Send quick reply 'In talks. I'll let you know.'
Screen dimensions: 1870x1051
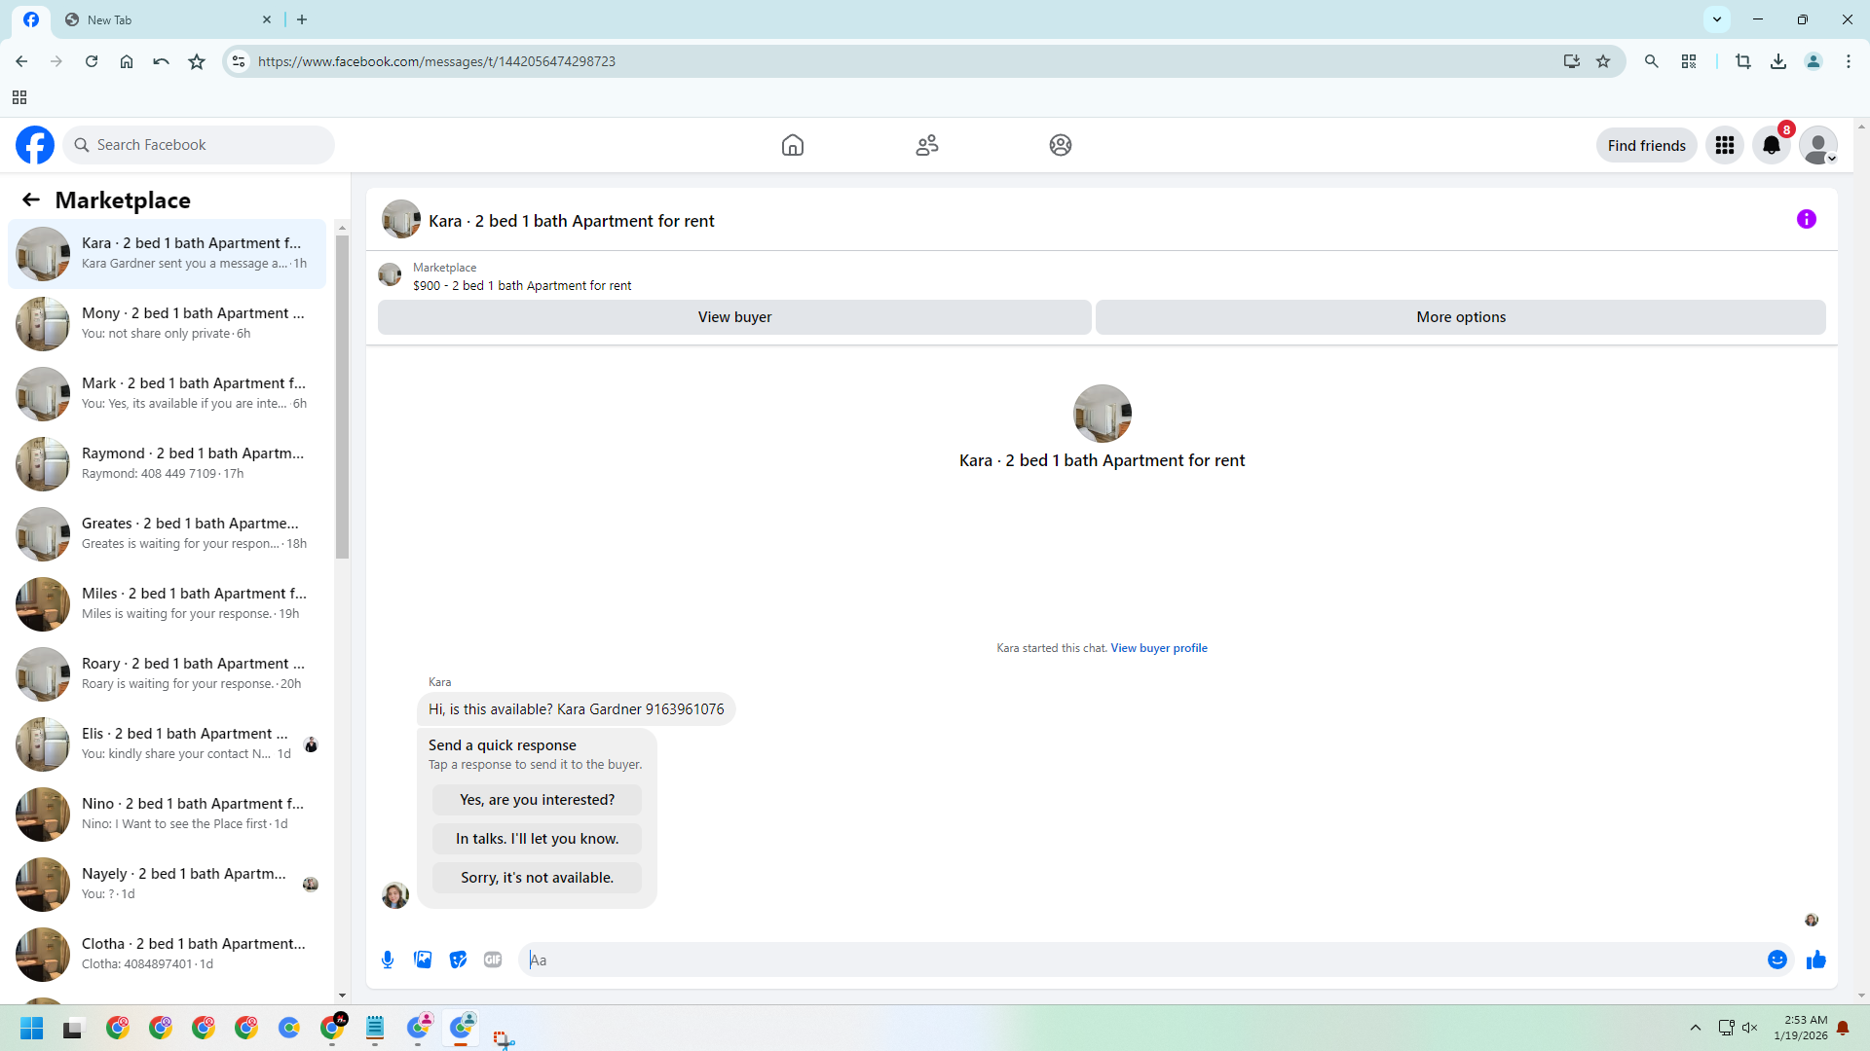537,839
